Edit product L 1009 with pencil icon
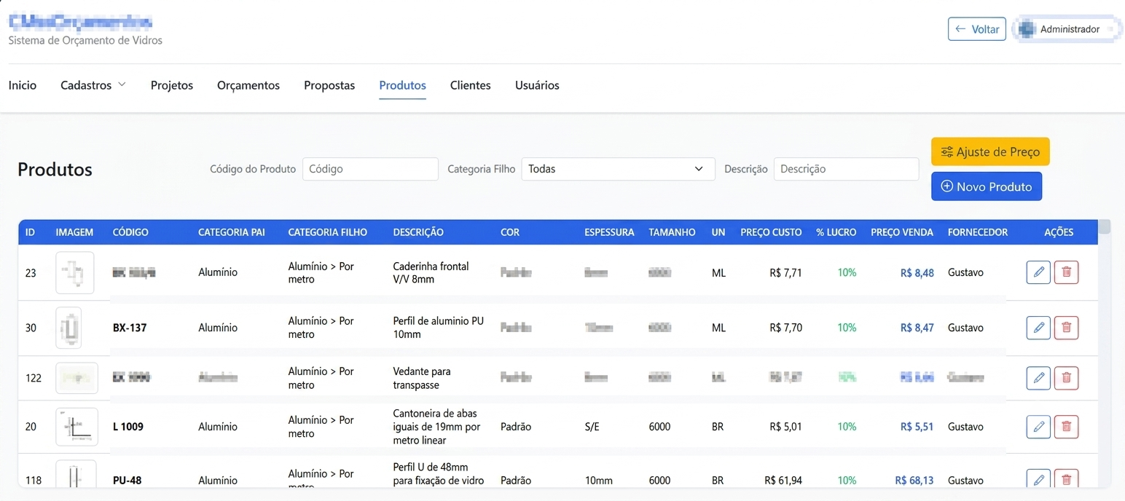The width and height of the screenshot is (1125, 501). tap(1038, 427)
